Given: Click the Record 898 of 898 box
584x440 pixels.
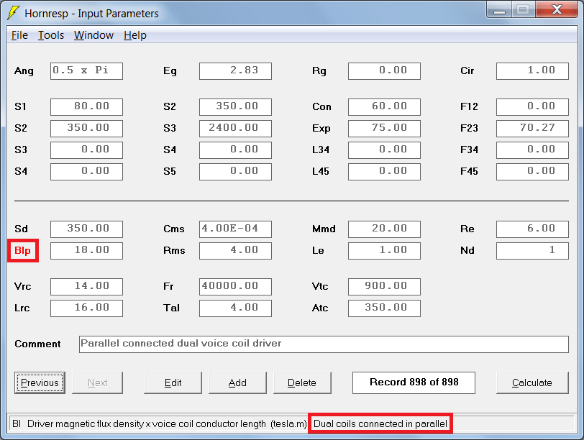Looking at the screenshot, I should click(x=414, y=382).
